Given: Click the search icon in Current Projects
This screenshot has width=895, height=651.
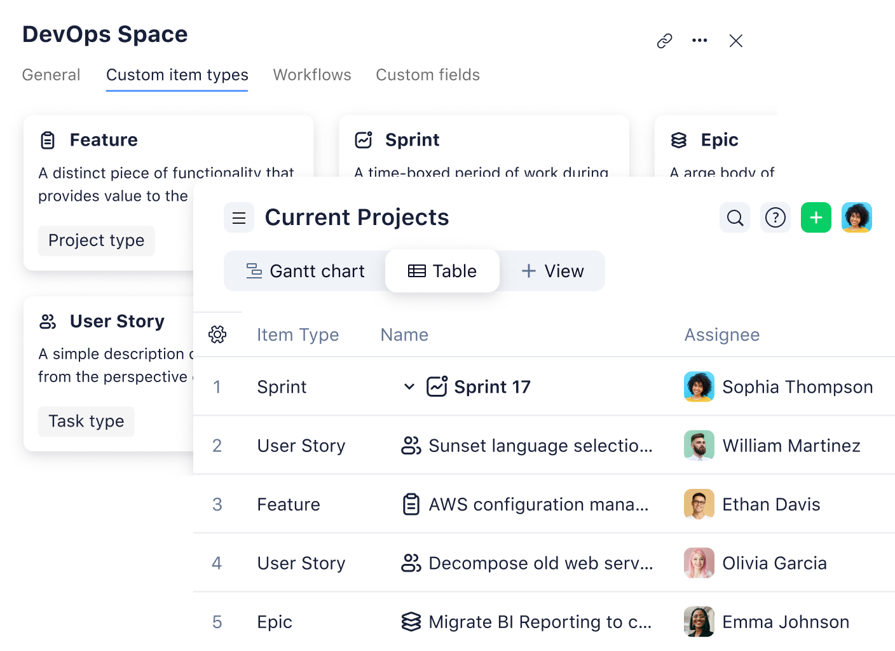Looking at the screenshot, I should tap(735, 217).
